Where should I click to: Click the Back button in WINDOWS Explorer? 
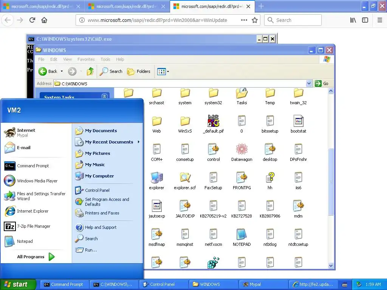(48, 71)
